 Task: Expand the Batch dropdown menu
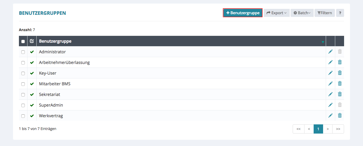point(302,13)
